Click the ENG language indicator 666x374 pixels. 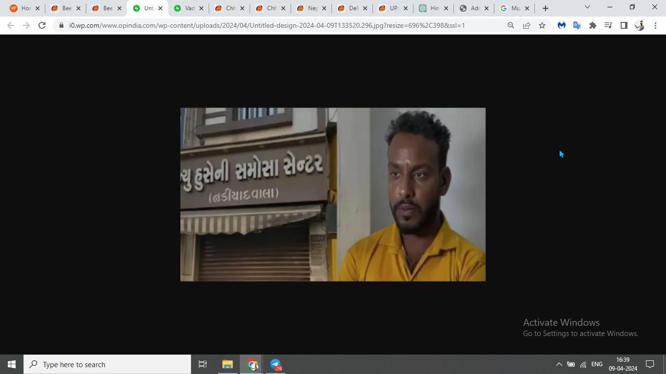597,364
